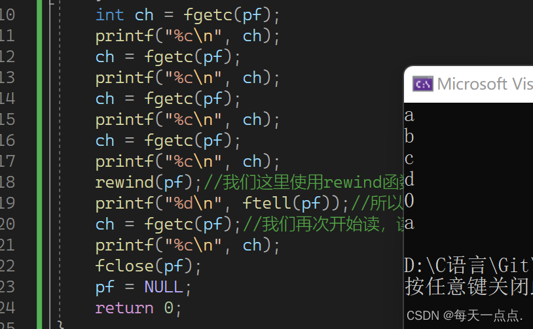
Task: Click the green comment after rewind(pf)
Action: click(303, 182)
